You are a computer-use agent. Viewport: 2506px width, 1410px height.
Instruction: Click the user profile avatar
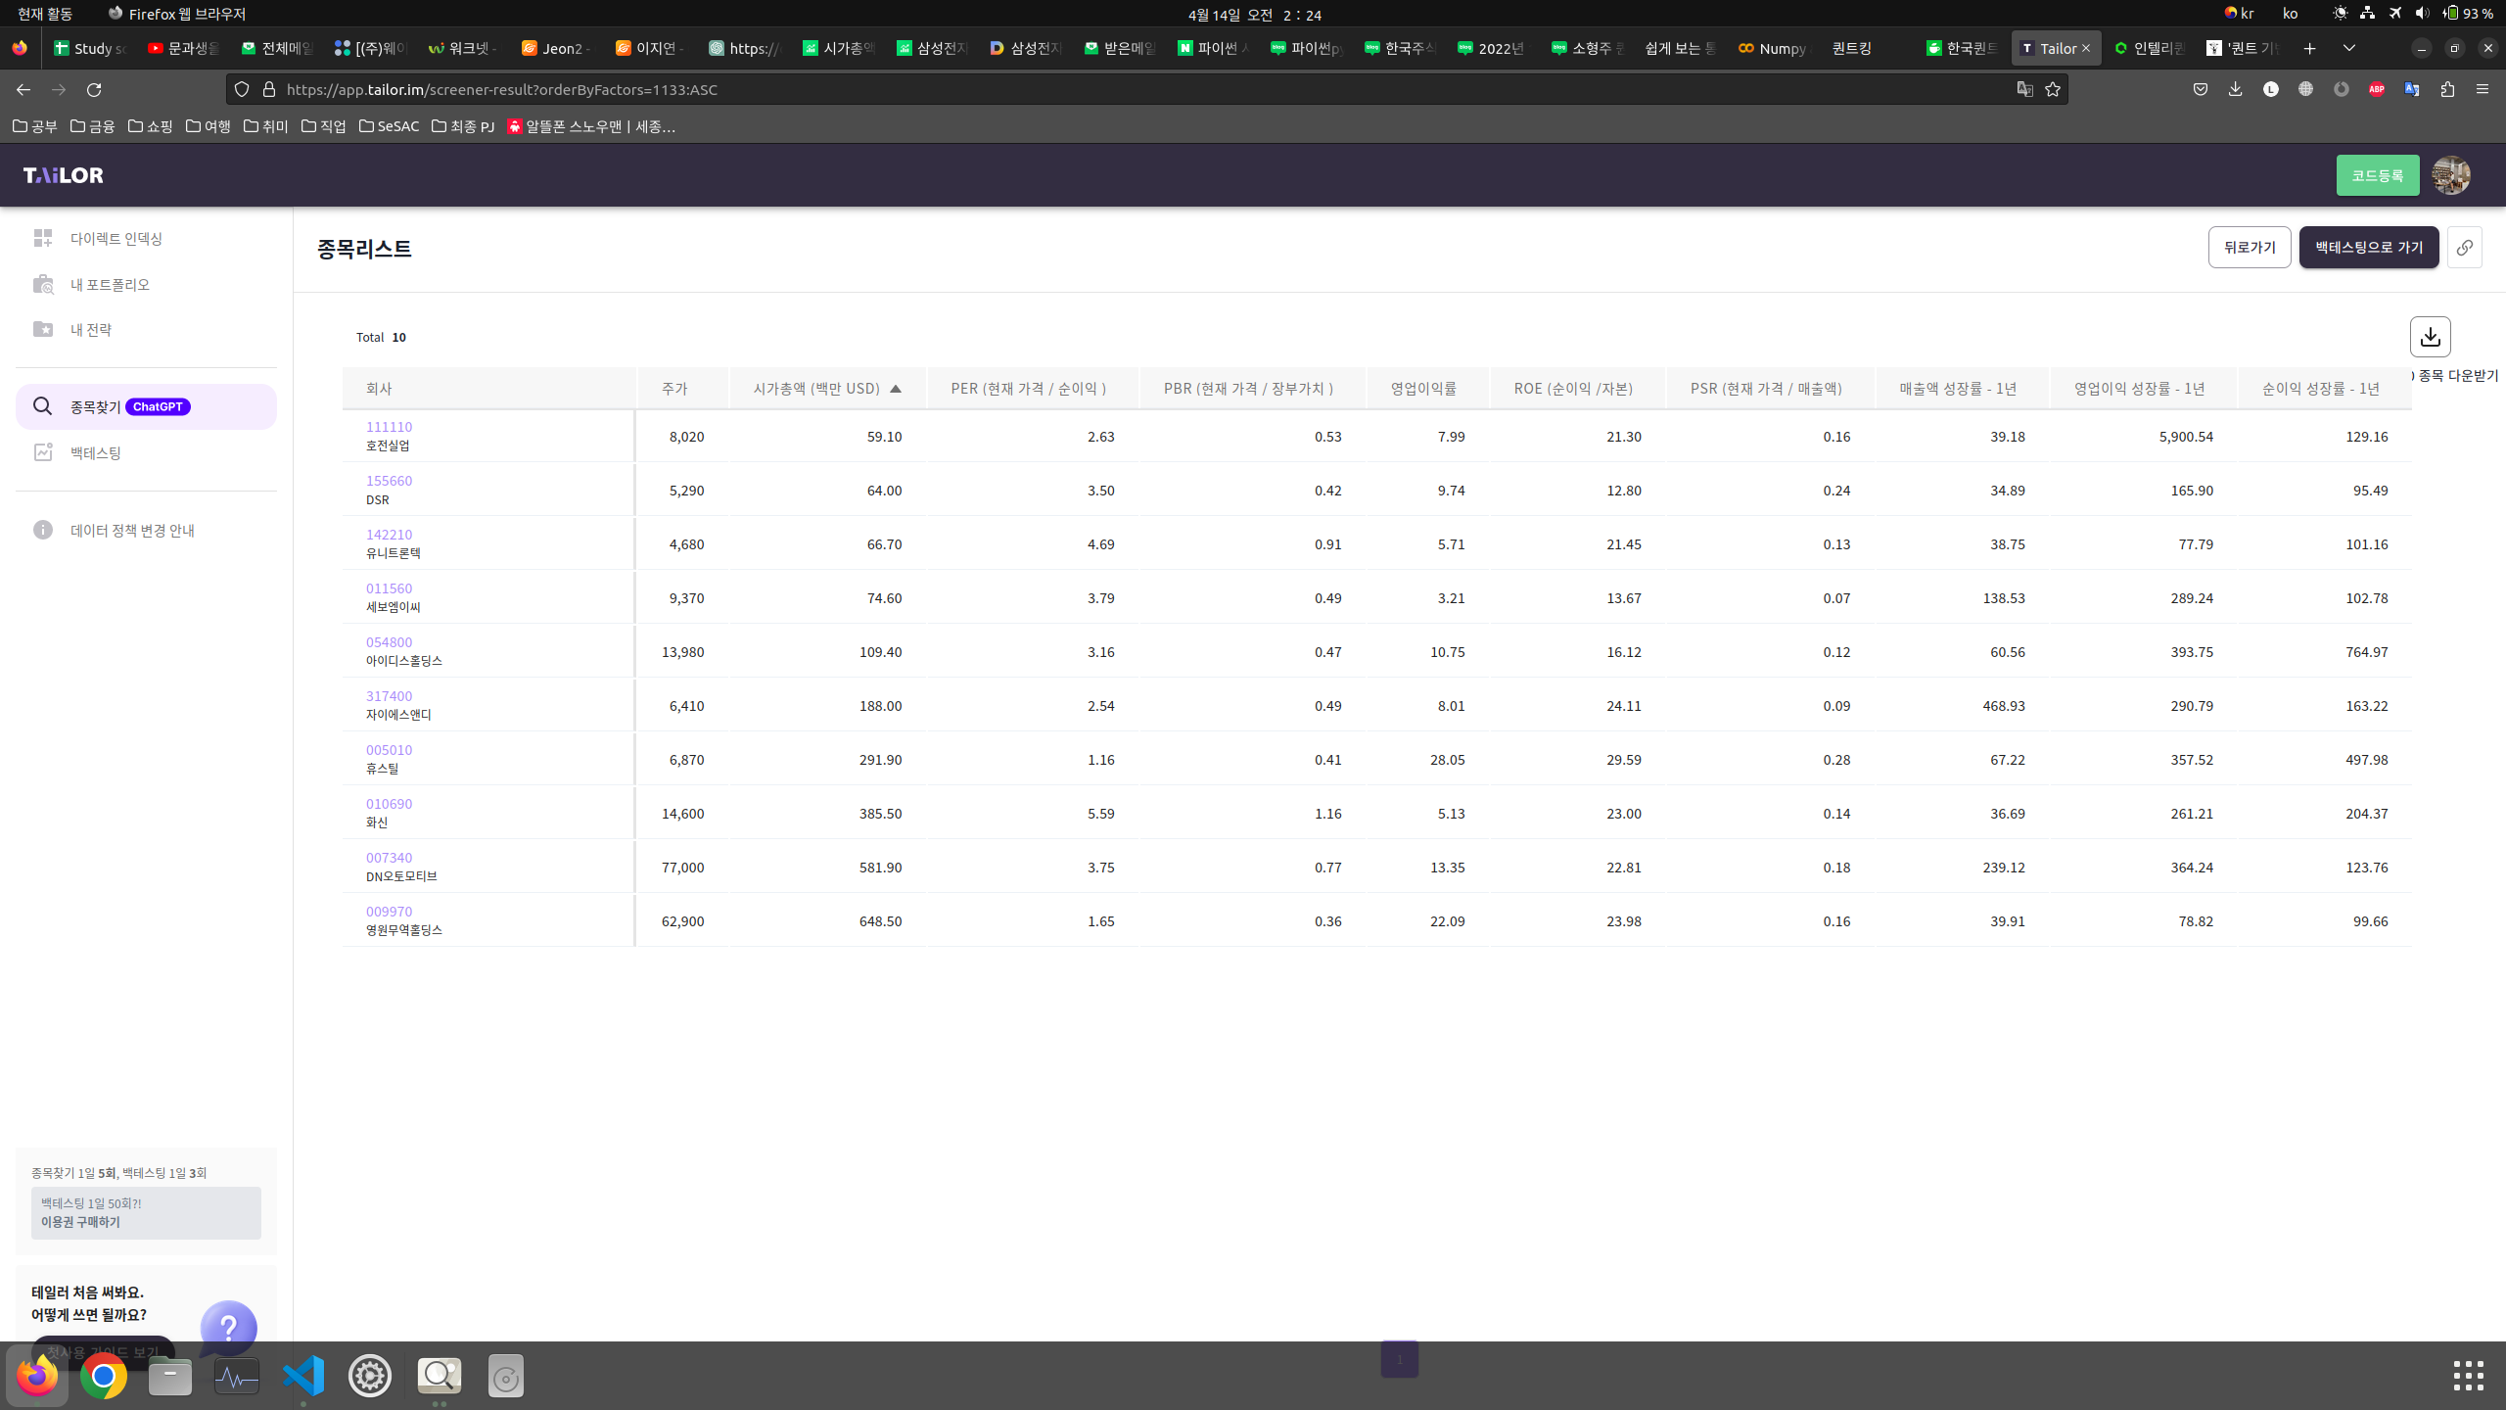pos(2450,175)
